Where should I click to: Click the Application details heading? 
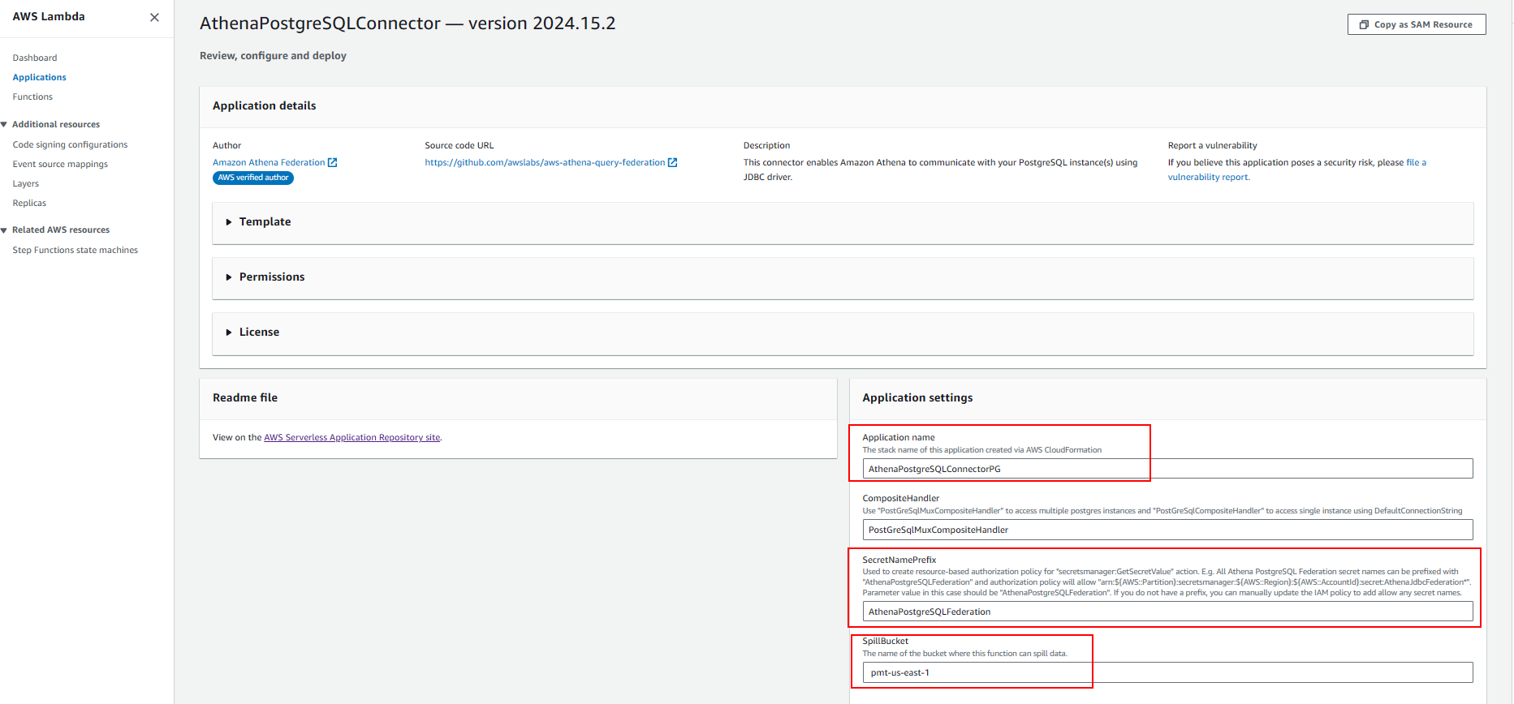tap(265, 106)
